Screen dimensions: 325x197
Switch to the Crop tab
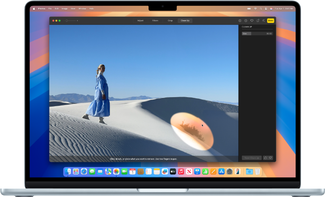170,21
